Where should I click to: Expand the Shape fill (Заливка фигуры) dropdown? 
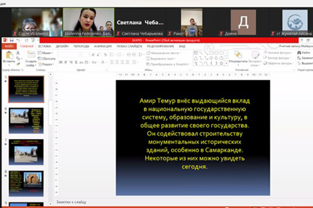pos(279,52)
